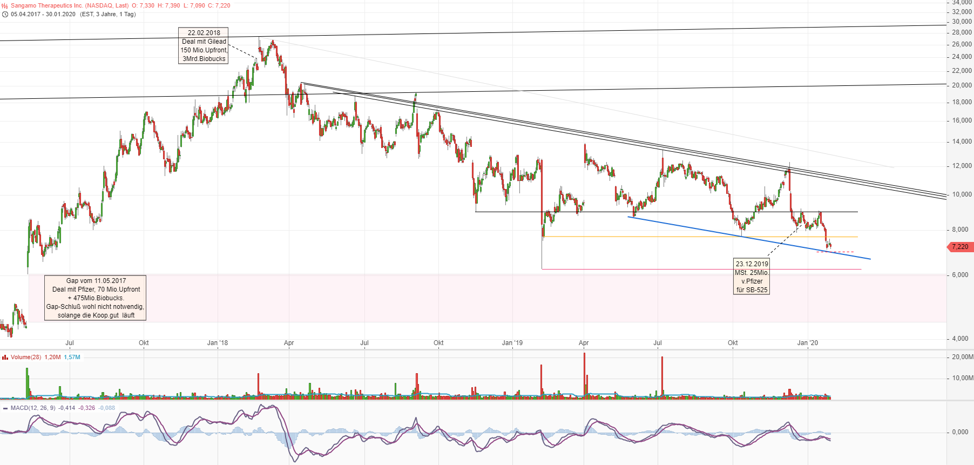Click the candlestick chart icon beside Sangamo Therapeutics
974x465 pixels.
tap(4, 5)
